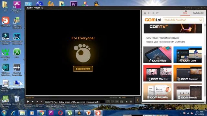Start playback with the Play button

pyautogui.click(x=28, y=101)
